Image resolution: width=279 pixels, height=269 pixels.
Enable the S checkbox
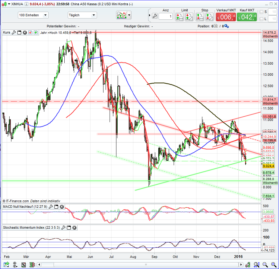coord(261,12)
